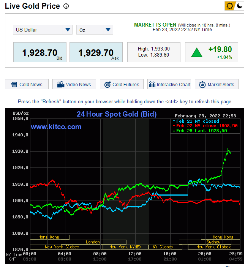Click the video camera icon on Video News
This screenshot has width=245, height=267.
[61, 84]
